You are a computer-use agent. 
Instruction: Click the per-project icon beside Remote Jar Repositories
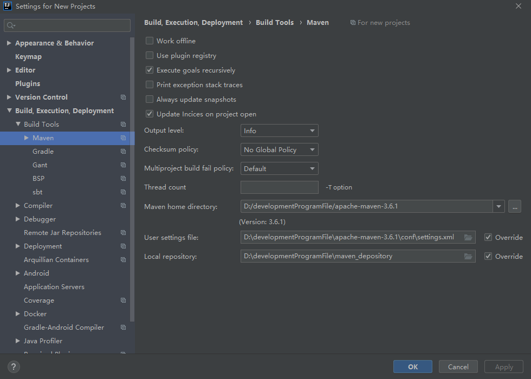[124, 232]
